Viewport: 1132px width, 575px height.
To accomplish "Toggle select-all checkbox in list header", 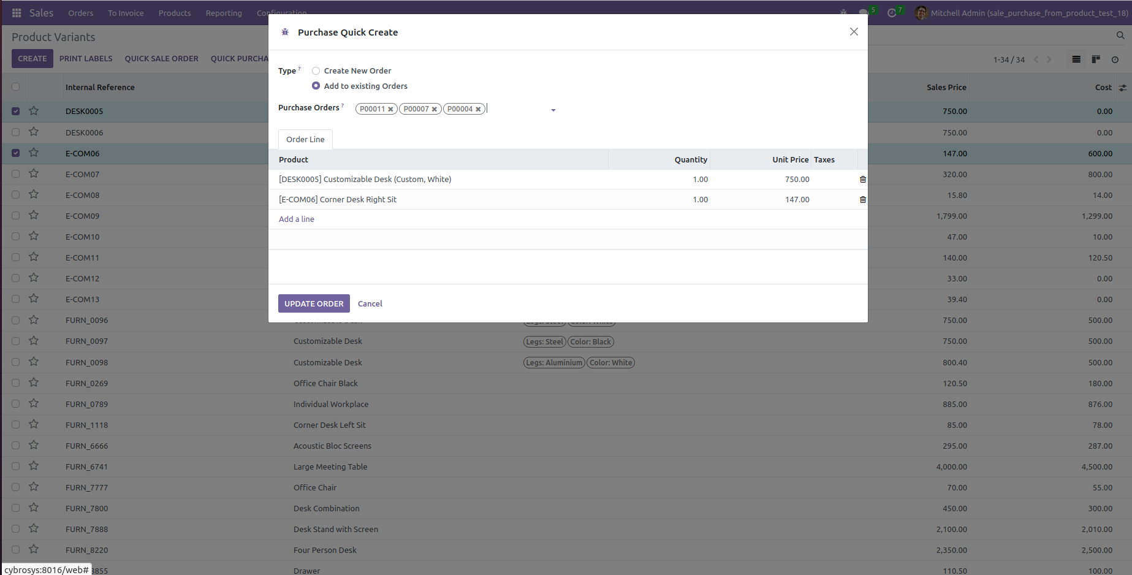I will (x=16, y=87).
